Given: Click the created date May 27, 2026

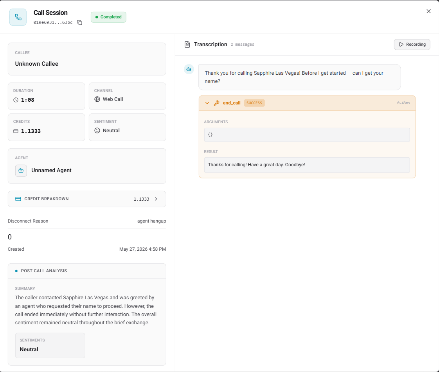Looking at the screenshot, I should 142,249.
